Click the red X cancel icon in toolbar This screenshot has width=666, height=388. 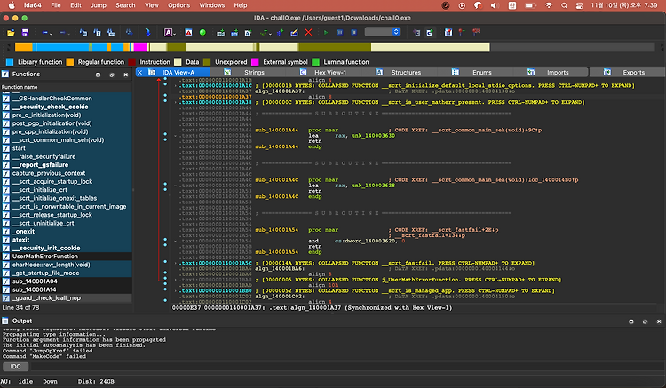tap(308, 32)
